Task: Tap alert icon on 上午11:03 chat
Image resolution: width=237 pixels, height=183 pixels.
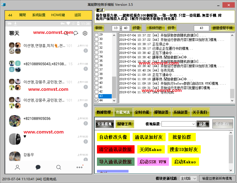Action: point(86,87)
